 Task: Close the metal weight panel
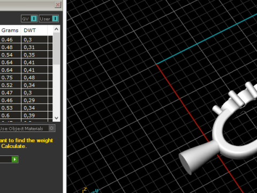pyautogui.click(x=58, y=5)
